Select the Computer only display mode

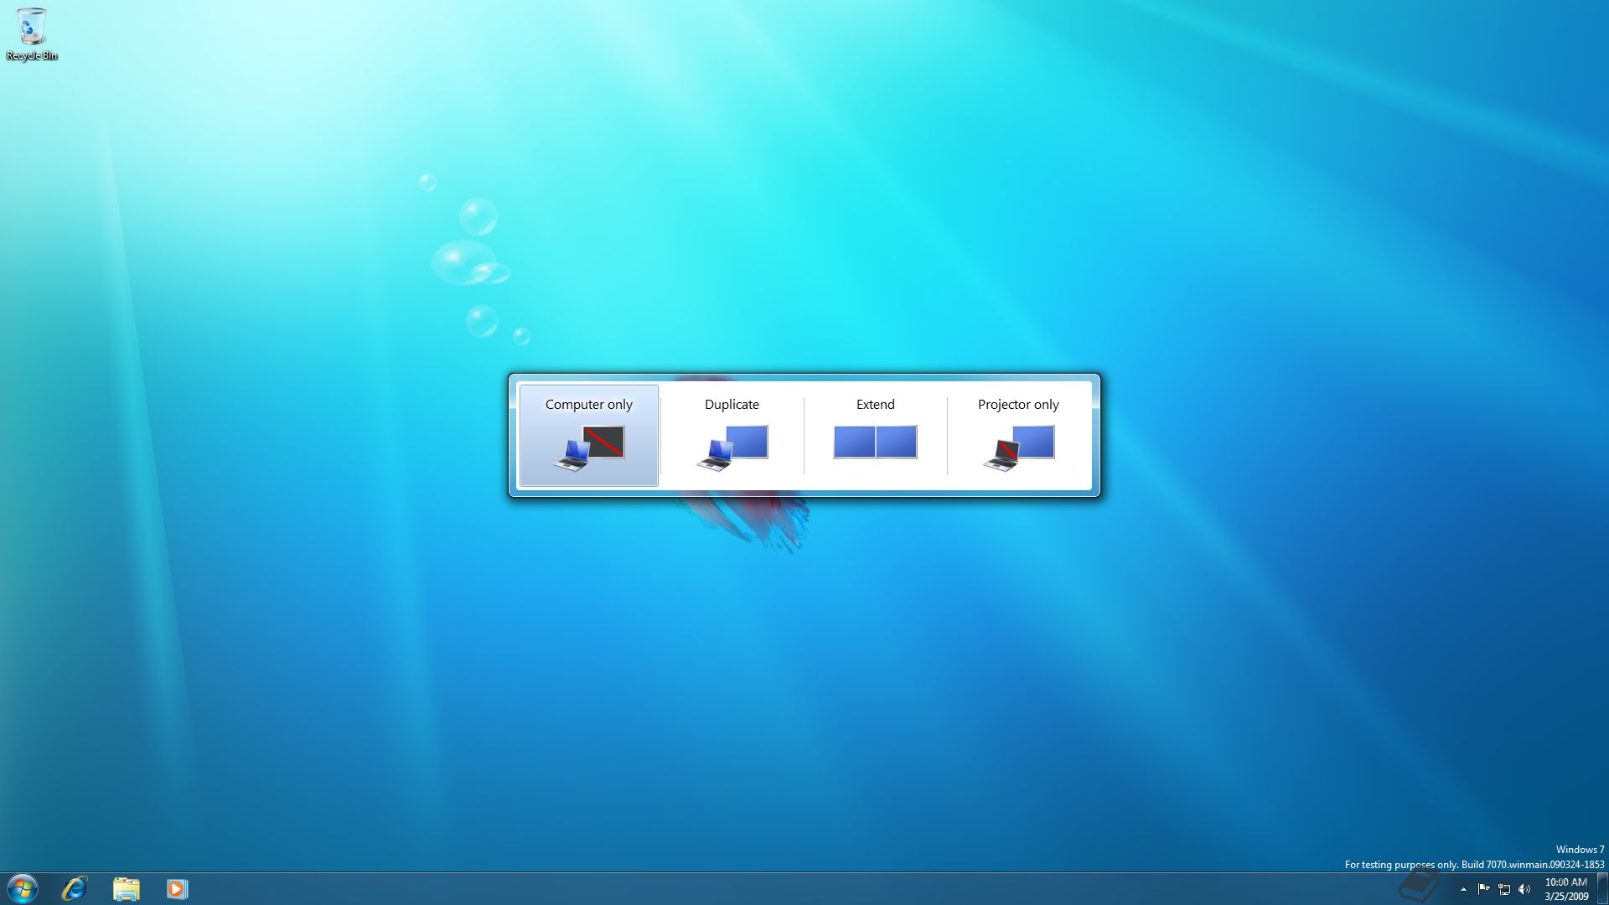[589, 436]
